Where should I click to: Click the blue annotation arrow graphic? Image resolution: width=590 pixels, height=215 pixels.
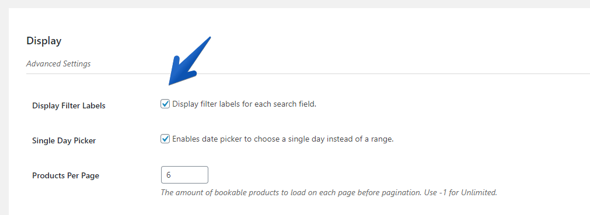(189, 61)
